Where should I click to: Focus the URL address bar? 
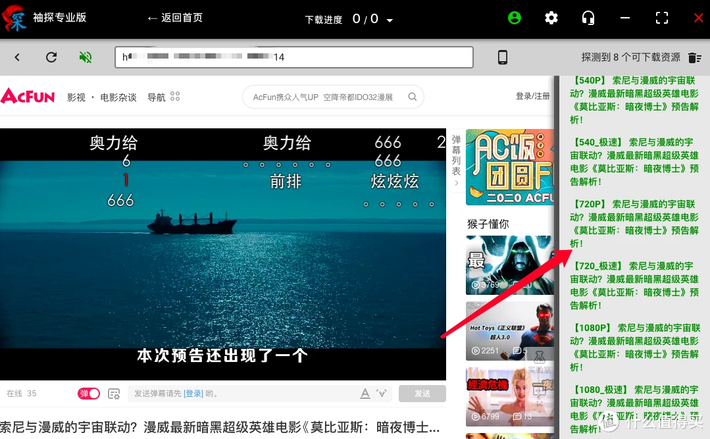(294, 57)
